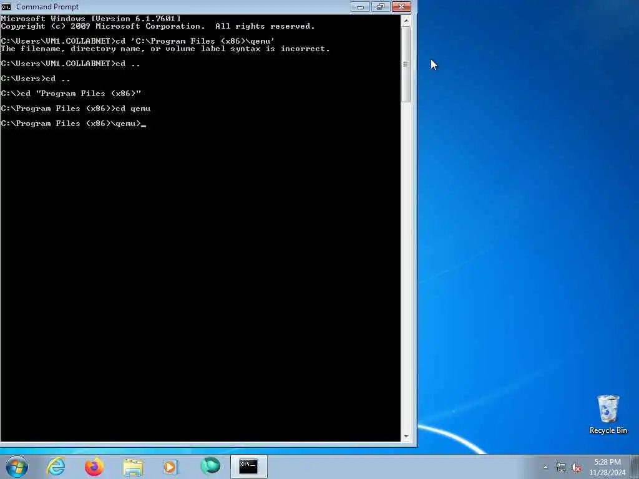
Task: Click the Copyright 2009 Microsoft line
Action: point(158,26)
